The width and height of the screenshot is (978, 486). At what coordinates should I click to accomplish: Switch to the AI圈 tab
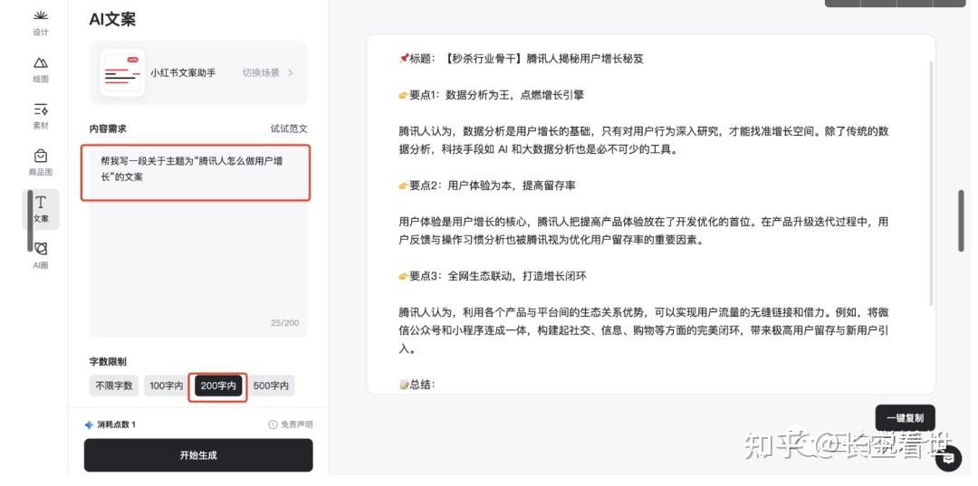pyautogui.click(x=41, y=253)
